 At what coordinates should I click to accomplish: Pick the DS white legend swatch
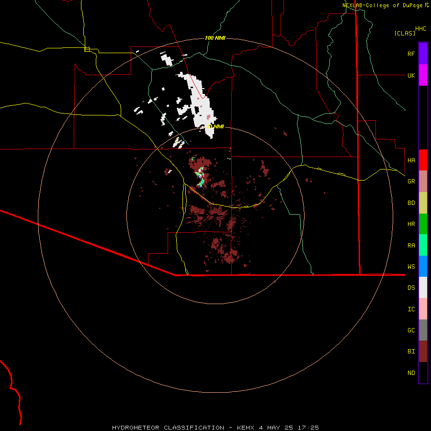423,287
